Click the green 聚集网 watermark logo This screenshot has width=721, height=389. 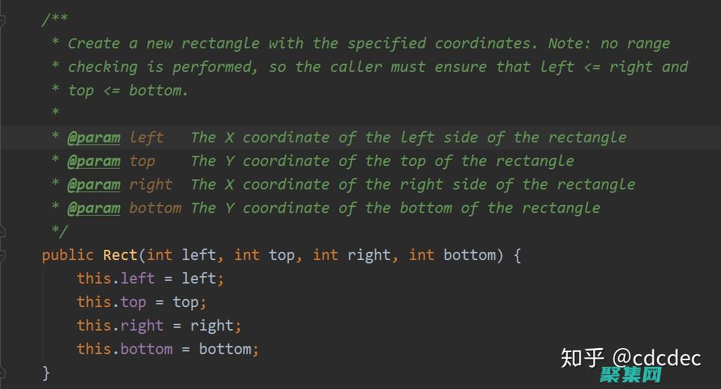[x=630, y=376]
